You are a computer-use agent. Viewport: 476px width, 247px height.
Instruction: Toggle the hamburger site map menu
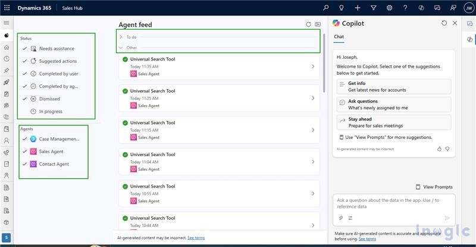(x=7, y=23)
